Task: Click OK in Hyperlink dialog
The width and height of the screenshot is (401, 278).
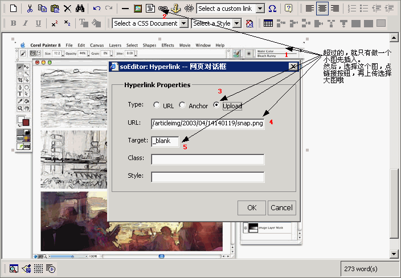Action: tap(252, 208)
